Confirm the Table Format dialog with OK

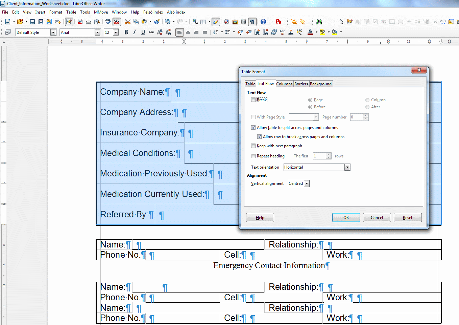(346, 218)
